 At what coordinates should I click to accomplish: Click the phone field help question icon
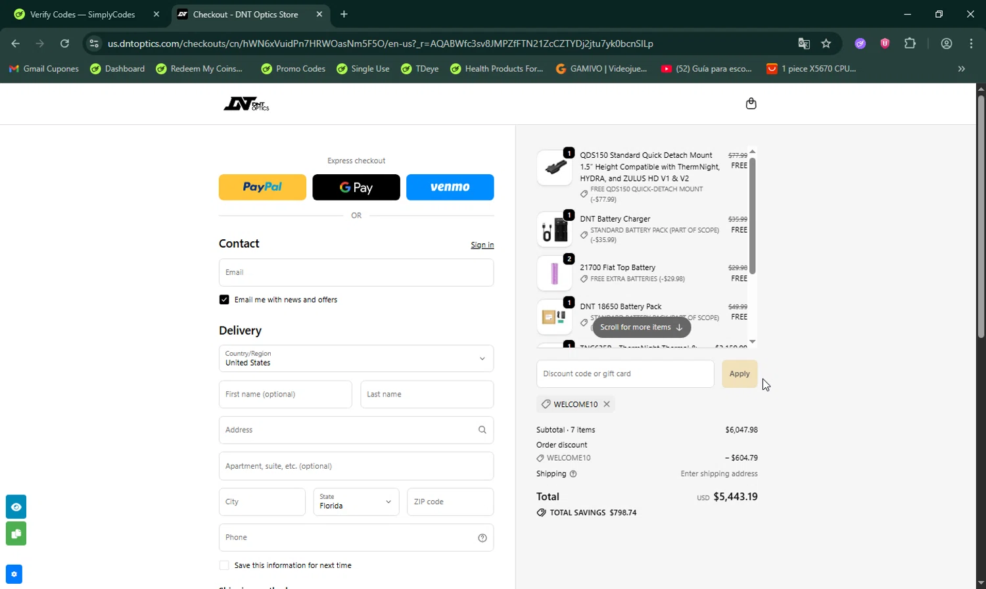tap(482, 538)
